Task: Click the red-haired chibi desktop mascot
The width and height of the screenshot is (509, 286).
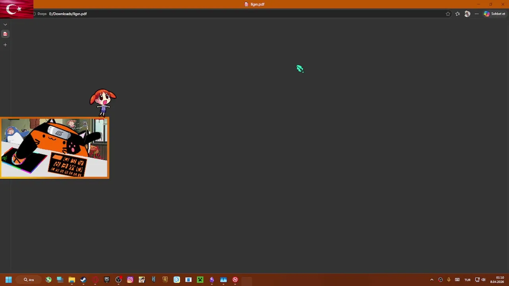Action: (103, 102)
